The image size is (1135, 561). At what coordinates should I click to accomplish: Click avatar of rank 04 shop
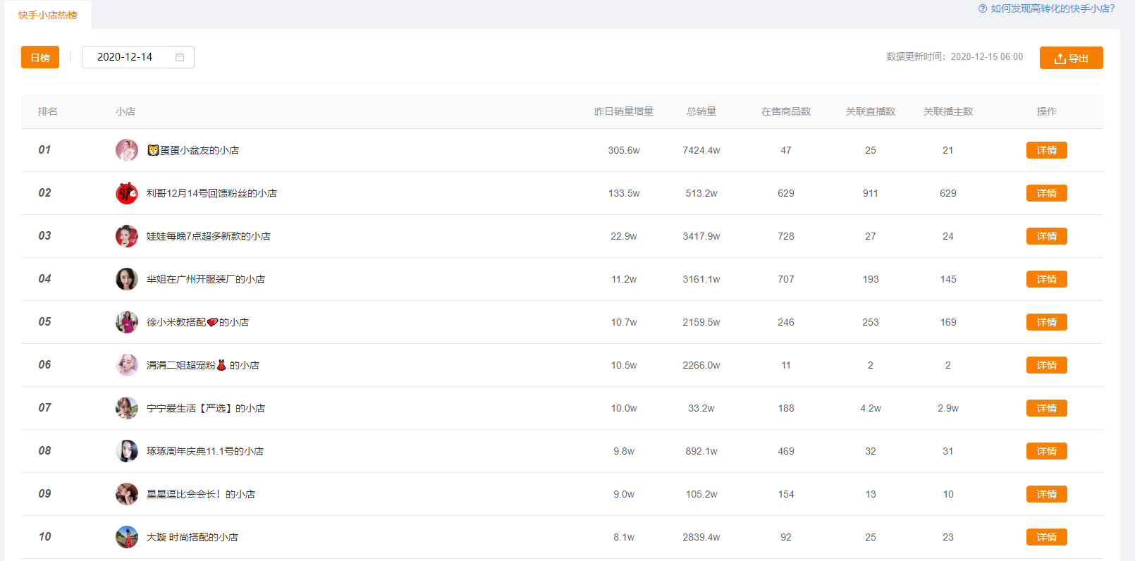click(x=127, y=279)
